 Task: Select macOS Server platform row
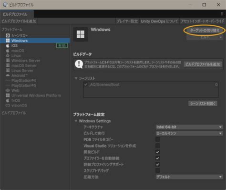[x=35, y=65]
